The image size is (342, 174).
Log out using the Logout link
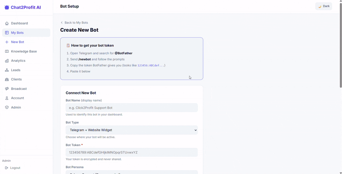coord(12,168)
